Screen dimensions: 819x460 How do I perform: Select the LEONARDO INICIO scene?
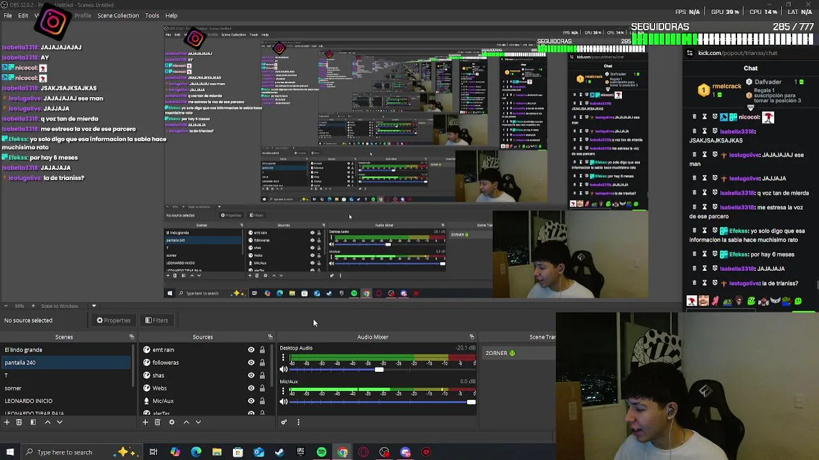[65, 401]
